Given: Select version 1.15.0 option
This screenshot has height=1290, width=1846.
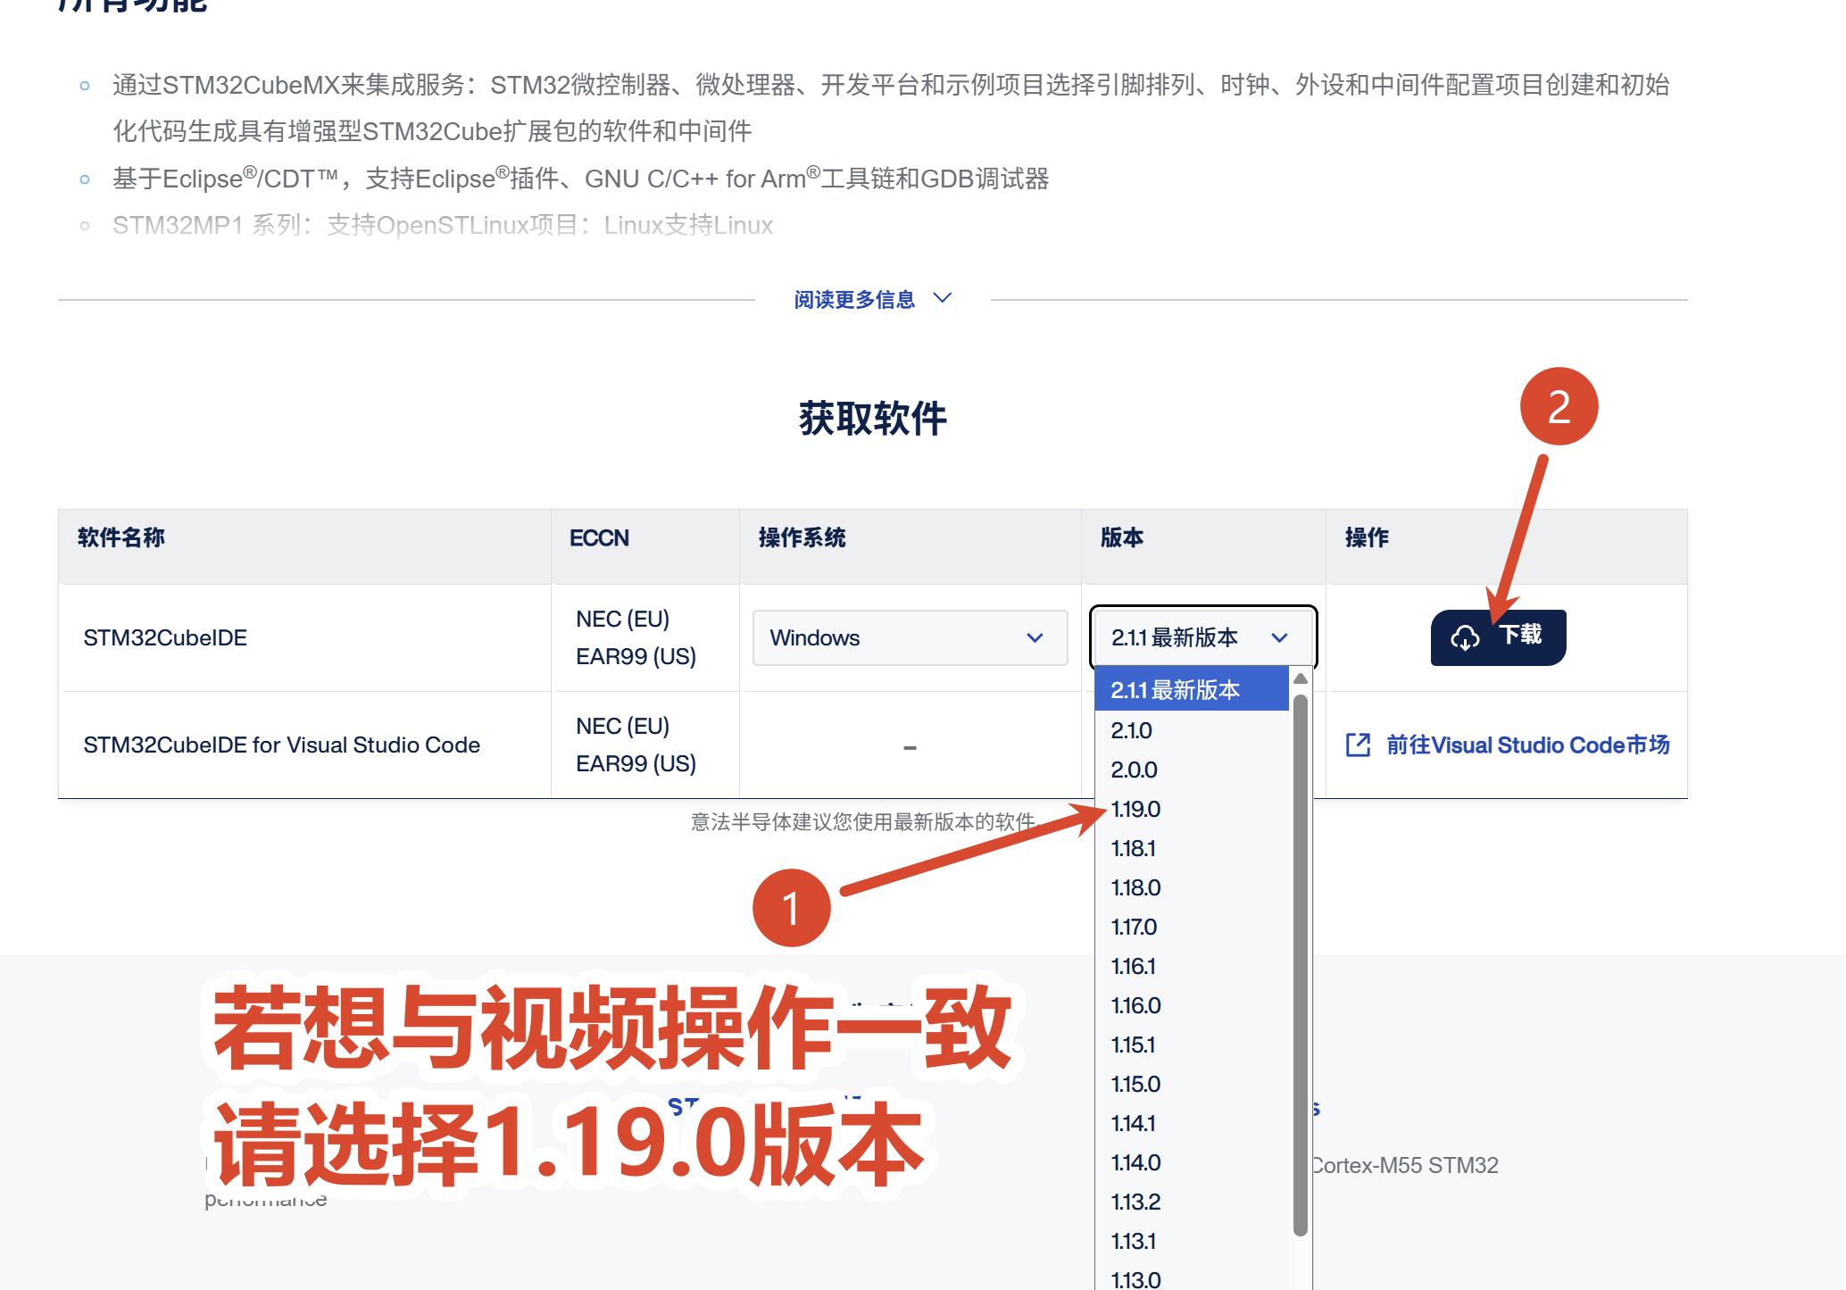Looking at the screenshot, I should coord(1192,1084).
